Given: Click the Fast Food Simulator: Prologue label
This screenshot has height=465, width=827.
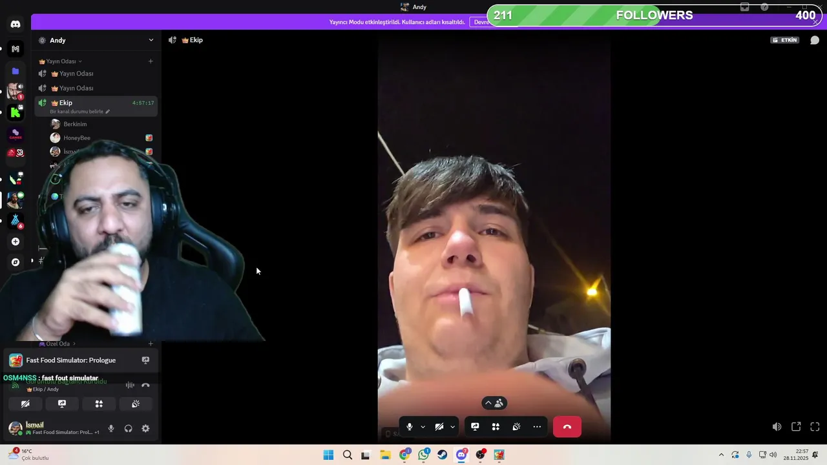Looking at the screenshot, I should click(x=71, y=360).
